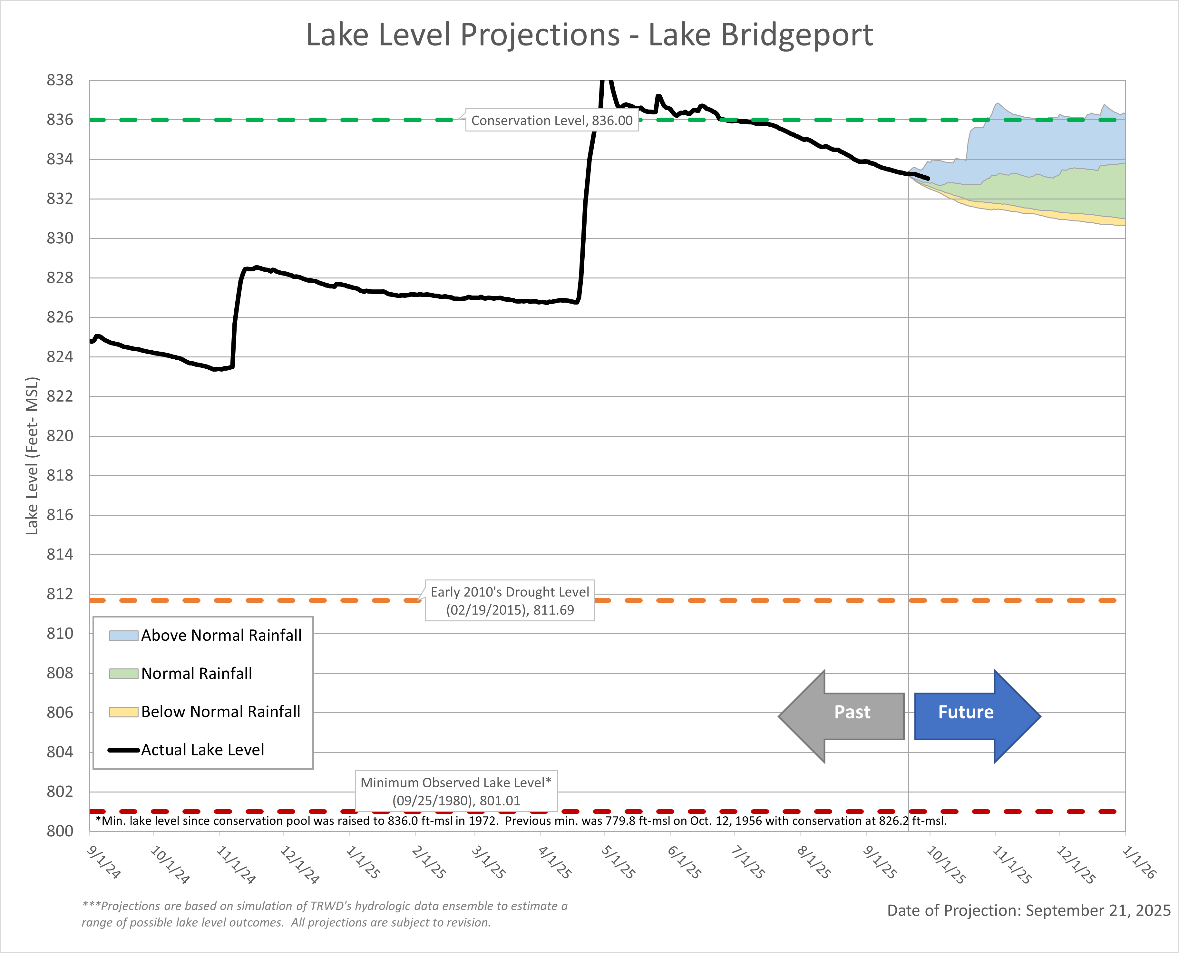Click the green normal rainfall projection area
The width and height of the screenshot is (1179, 953).
tap(1076, 192)
